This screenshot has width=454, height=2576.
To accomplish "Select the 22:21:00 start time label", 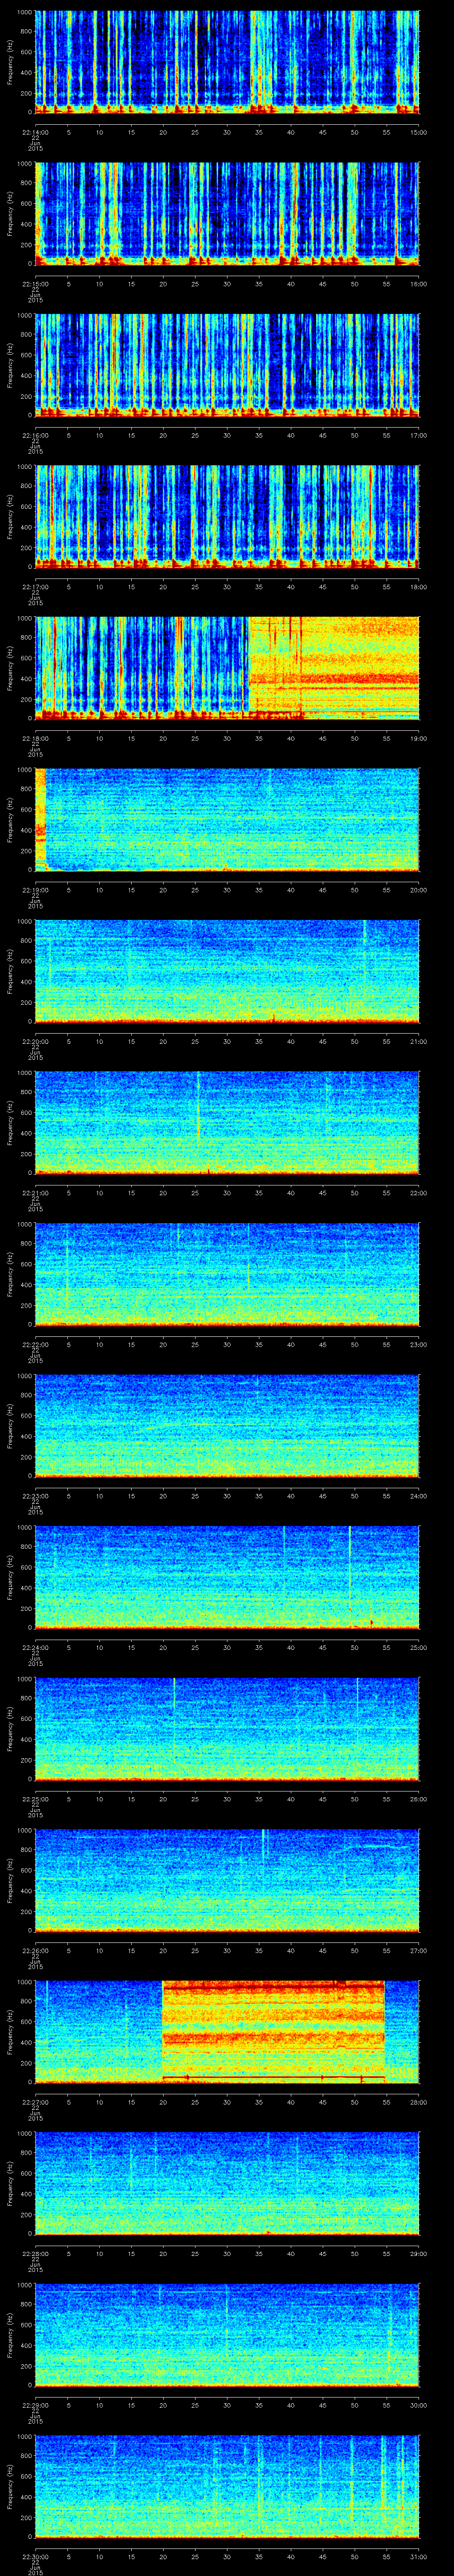I will click(x=35, y=1192).
